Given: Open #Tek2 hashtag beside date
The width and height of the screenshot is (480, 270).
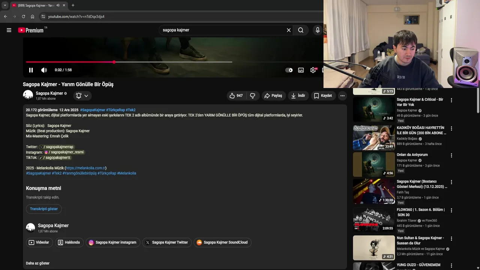Looking at the screenshot, I should (130, 110).
